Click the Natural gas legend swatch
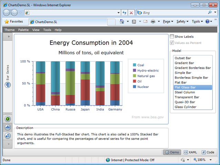Screen dimensions: 220x165 134,76
